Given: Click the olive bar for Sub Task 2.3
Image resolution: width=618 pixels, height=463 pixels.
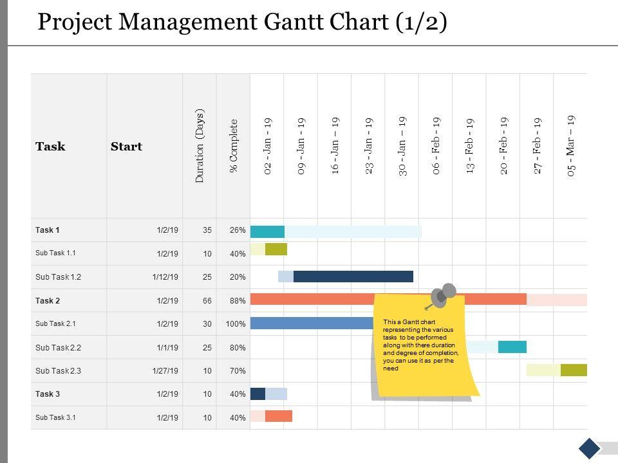Looking at the screenshot, I should 574,370.
